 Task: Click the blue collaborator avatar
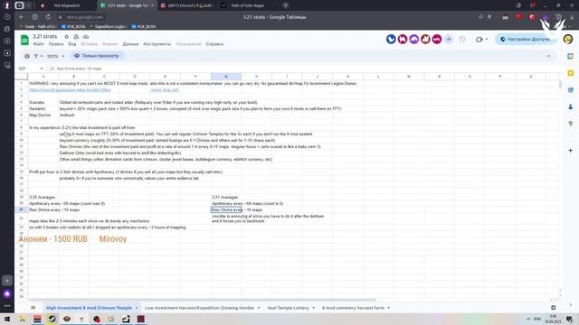[391, 39]
